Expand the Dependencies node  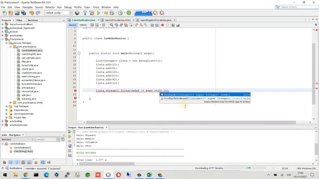(x=6, y=110)
